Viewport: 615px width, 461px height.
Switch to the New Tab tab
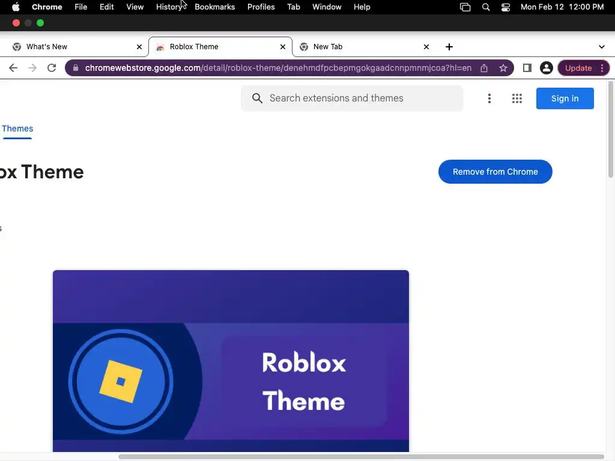(x=363, y=47)
